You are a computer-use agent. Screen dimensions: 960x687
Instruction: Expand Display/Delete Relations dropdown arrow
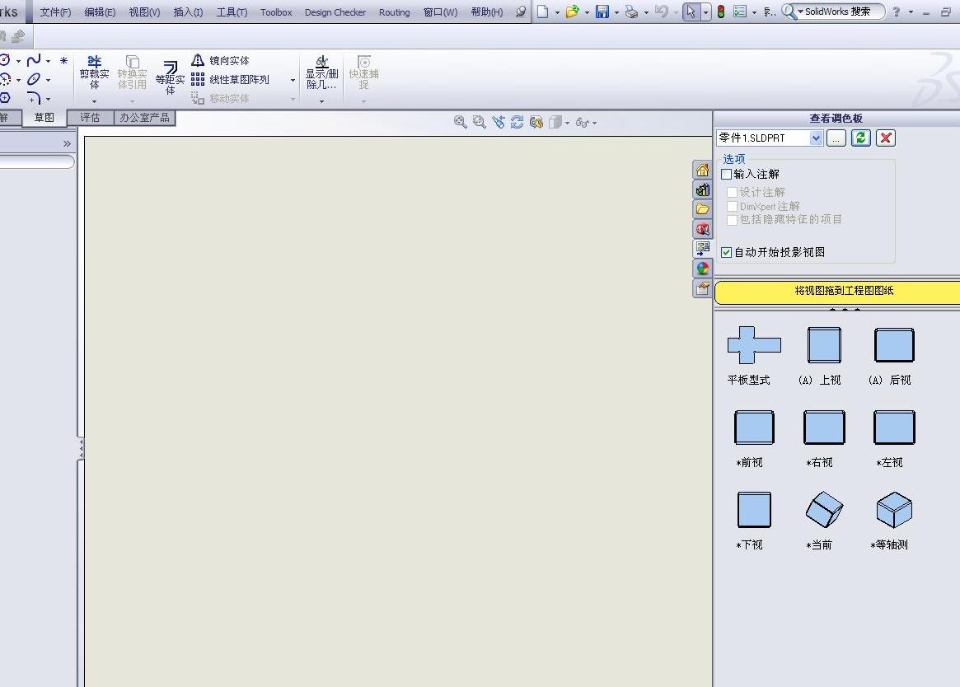pyautogui.click(x=322, y=101)
